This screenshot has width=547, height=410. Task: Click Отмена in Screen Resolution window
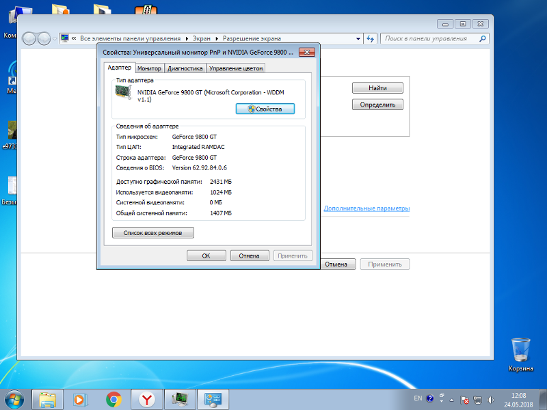(x=336, y=264)
